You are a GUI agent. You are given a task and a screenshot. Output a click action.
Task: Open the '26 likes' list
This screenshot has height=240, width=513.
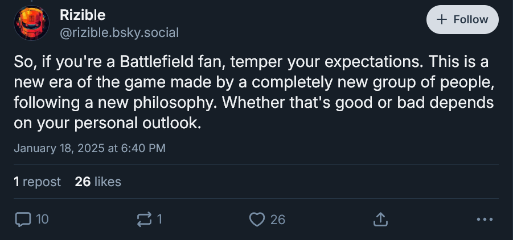[x=98, y=182]
